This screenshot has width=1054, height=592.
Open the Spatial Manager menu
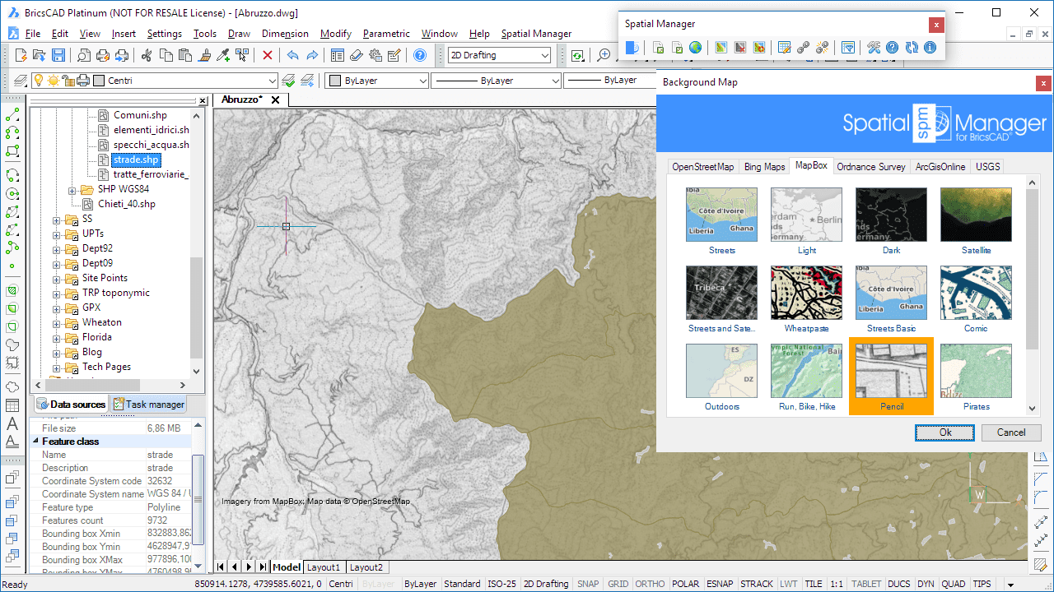click(x=536, y=34)
